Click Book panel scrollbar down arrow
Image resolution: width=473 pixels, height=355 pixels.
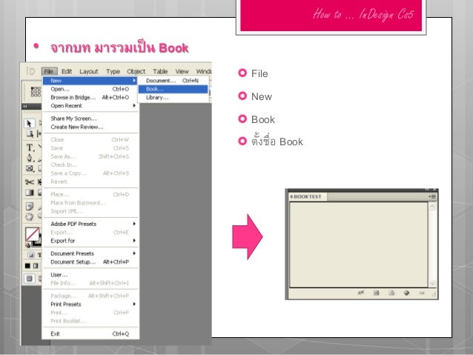pyautogui.click(x=432, y=283)
